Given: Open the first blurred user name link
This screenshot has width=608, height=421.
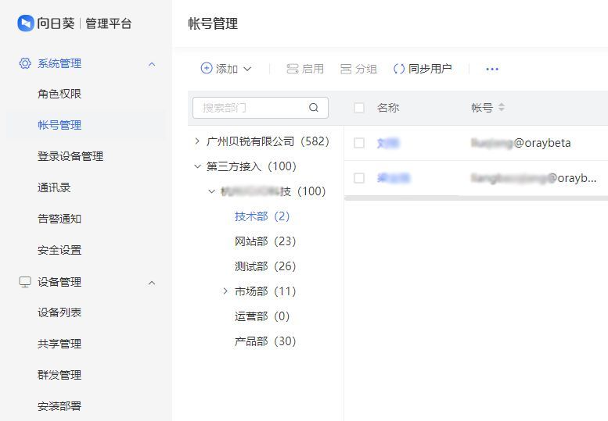Looking at the screenshot, I should (388, 143).
